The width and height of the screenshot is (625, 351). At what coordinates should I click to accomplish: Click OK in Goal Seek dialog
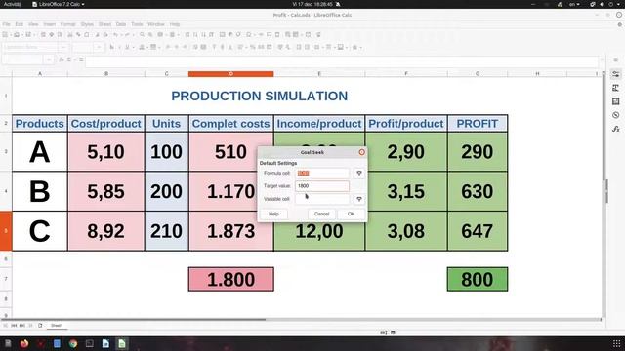tap(351, 214)
